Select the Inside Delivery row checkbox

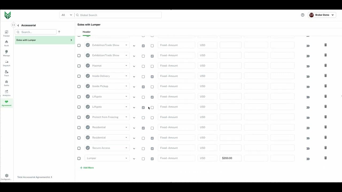(79, 76)
